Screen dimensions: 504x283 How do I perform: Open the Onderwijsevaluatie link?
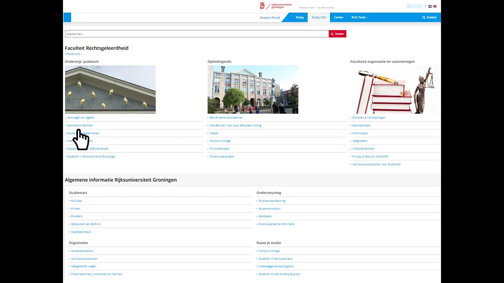point(222,156)
